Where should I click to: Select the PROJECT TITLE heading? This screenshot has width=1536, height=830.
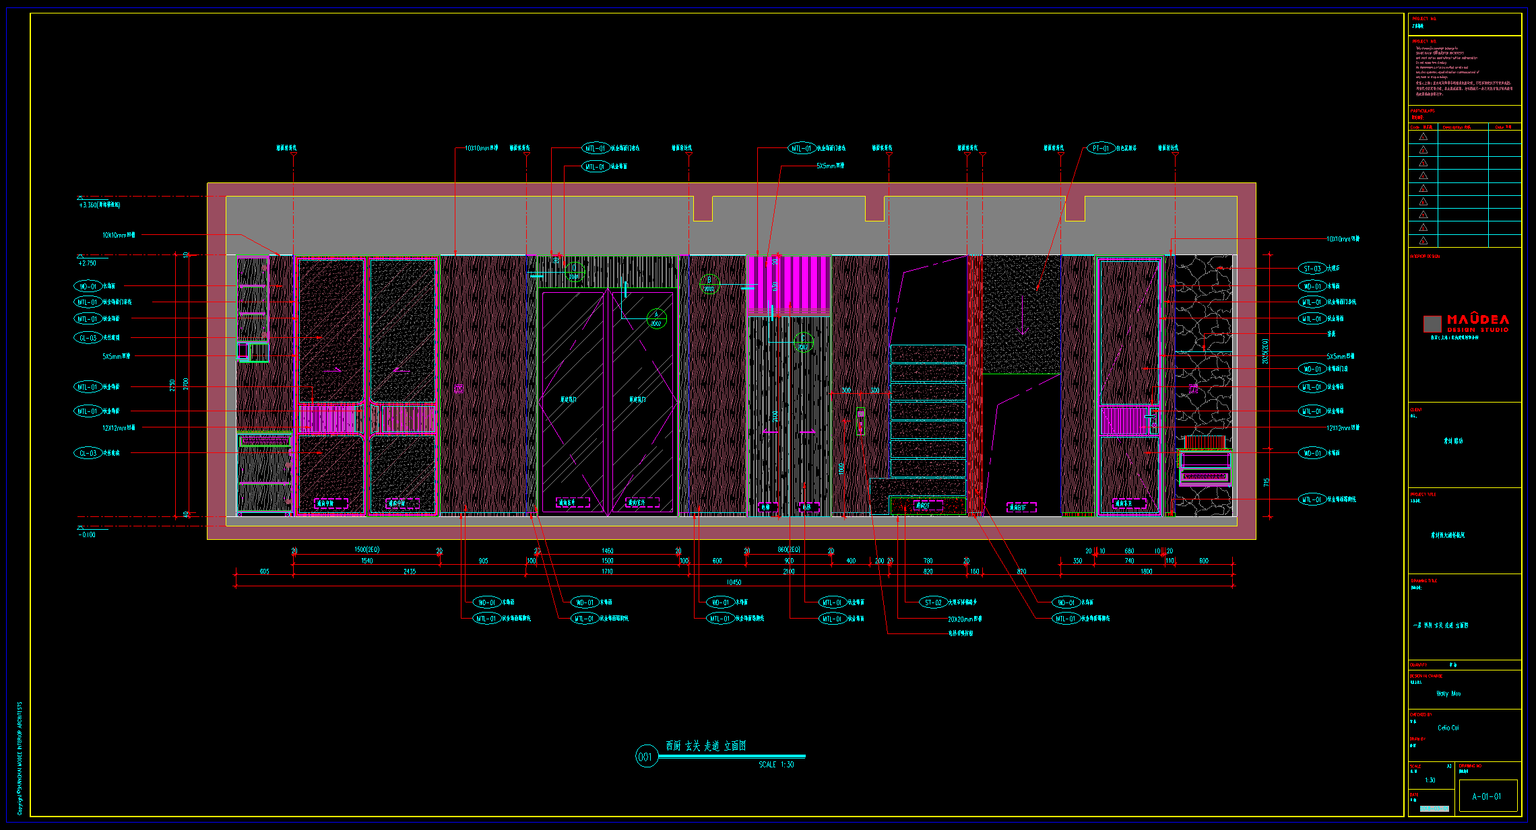pos(1423,494)
